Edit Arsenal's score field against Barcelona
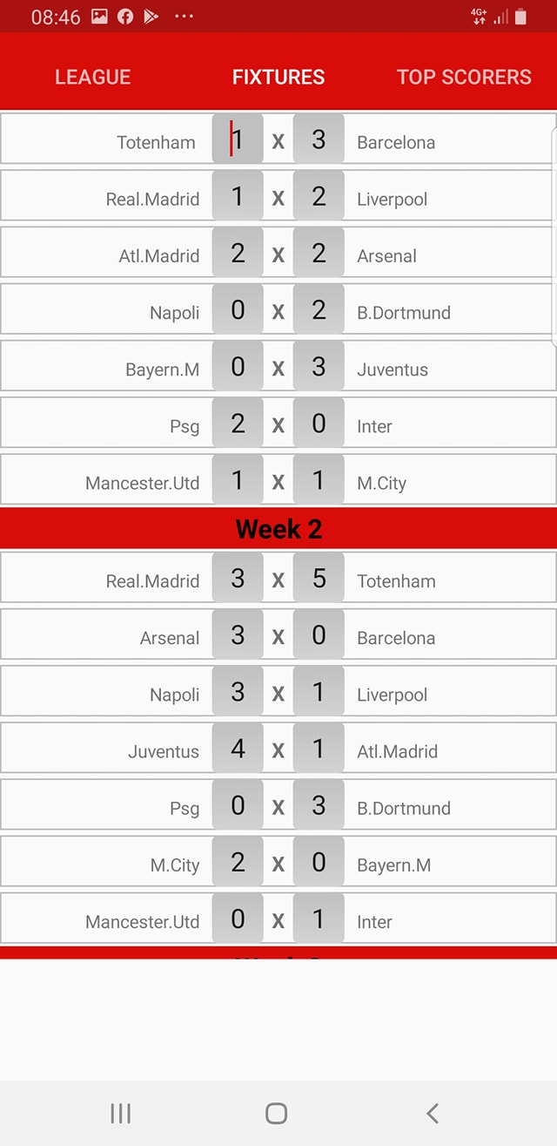 tap(238, 634)
